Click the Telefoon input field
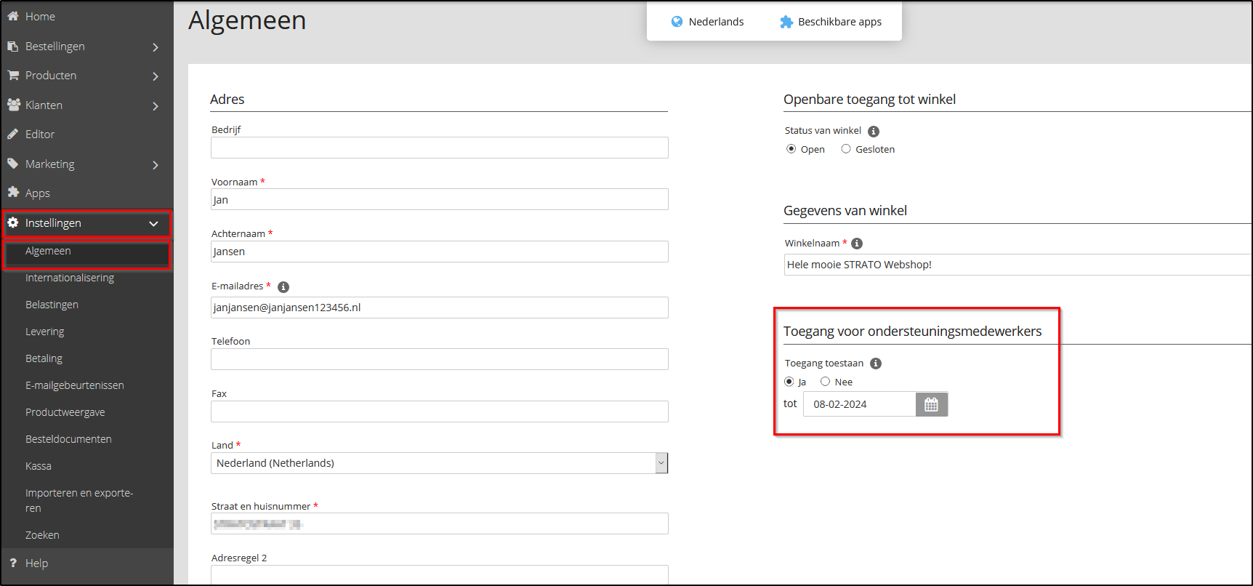1253x586 pixels. click(x=439, y=359)
